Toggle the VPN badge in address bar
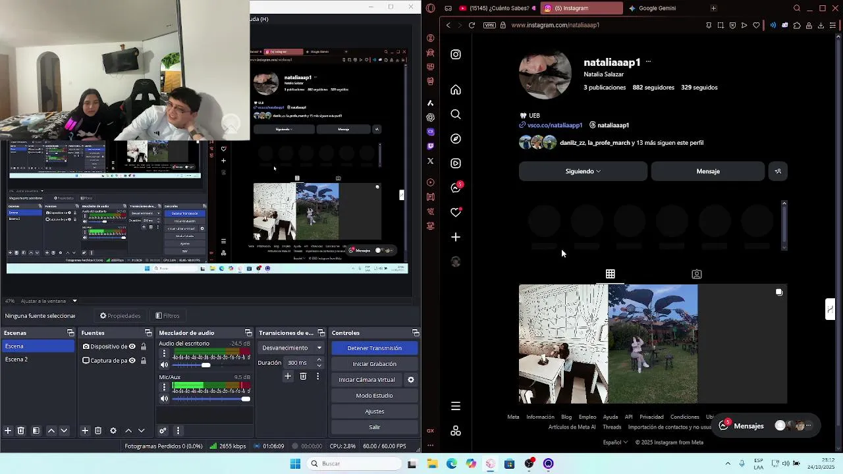Screen dimensions: 843x474 click(489, 25)
